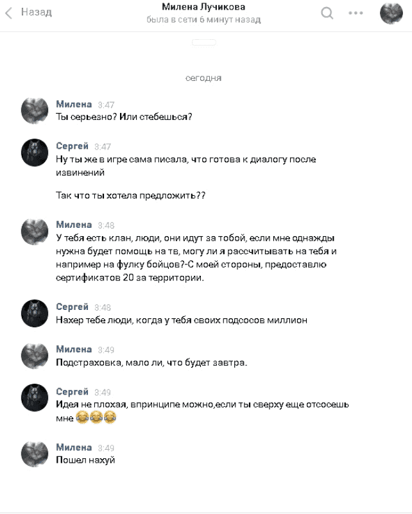Click Сергей's avatar beside 3:48 message
Screen dimensions: 412x514
[x=35, y=313]
